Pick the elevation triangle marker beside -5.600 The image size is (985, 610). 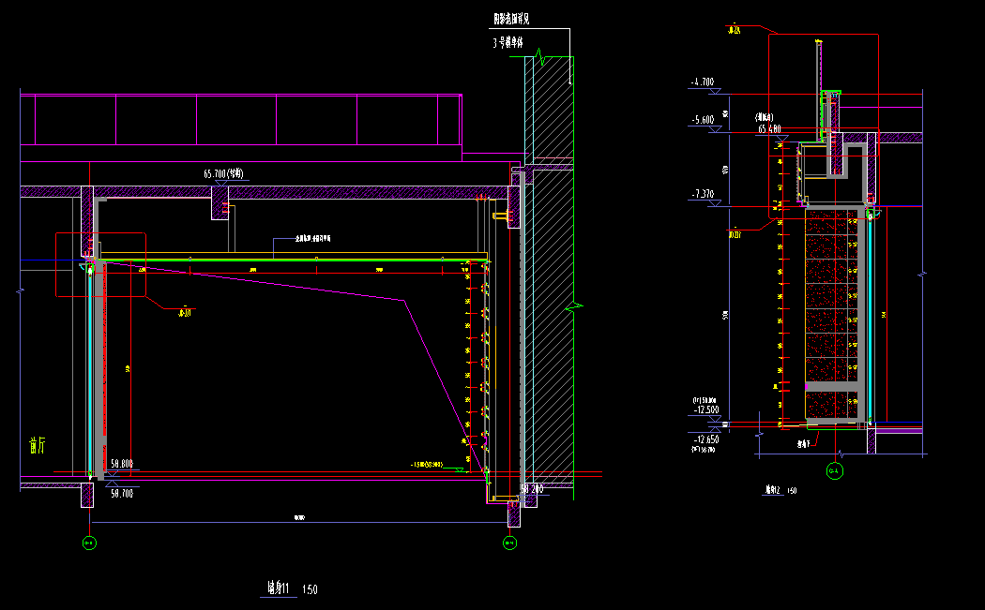pos(715,129)
